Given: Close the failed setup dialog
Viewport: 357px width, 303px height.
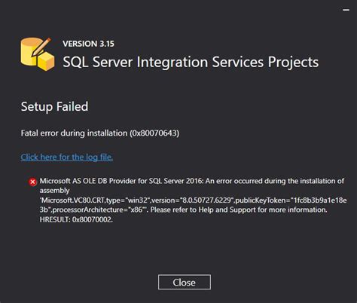Looking at the screenshot, I should (x=185, y=282).
